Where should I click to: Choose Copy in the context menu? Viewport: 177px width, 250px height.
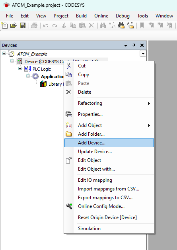point(109,75)
